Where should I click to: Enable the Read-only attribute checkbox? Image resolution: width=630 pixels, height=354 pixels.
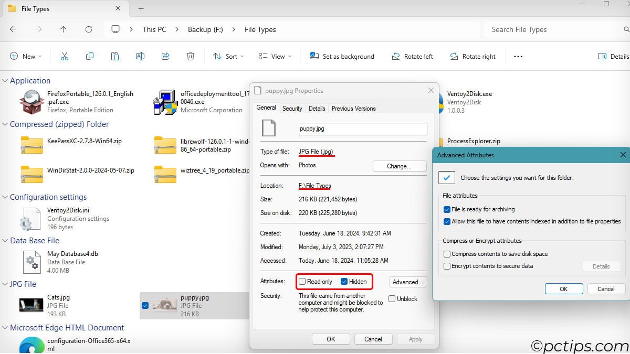[302, 282]
